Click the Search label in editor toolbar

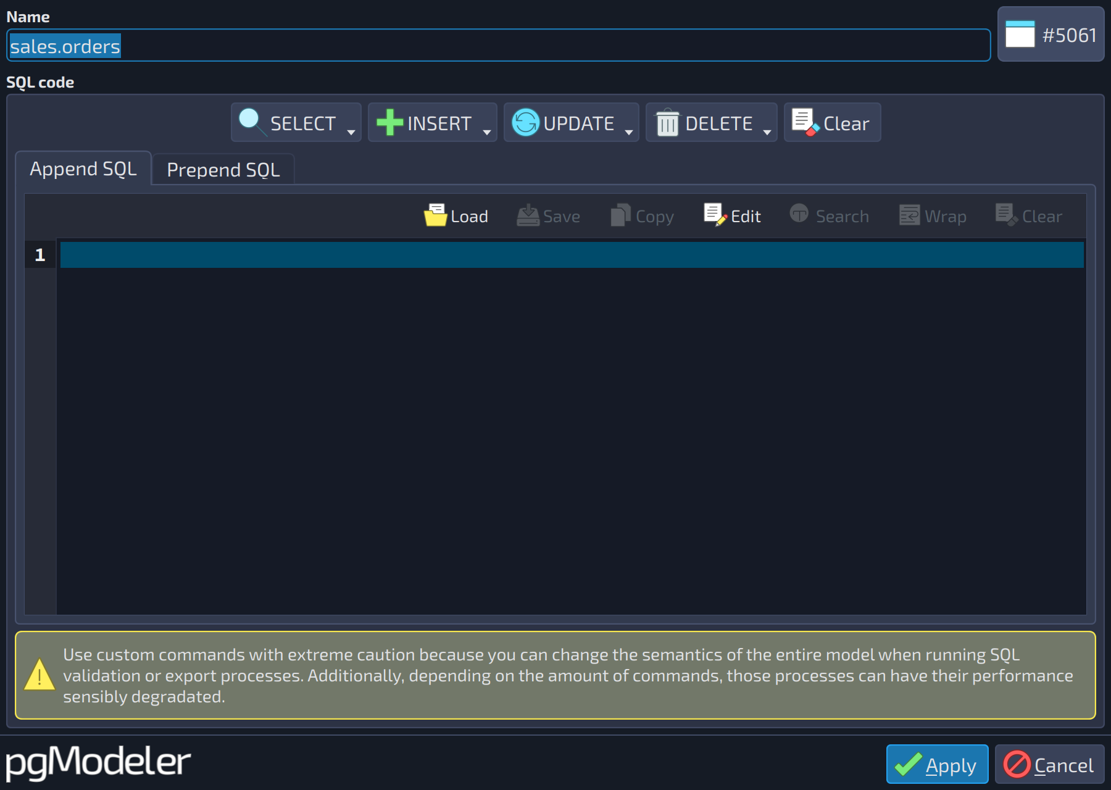(x=843, y=216)
